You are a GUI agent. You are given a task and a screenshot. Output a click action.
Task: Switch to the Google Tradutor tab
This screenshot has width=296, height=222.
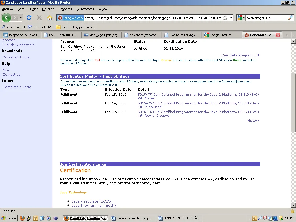(x=222, y=35)
